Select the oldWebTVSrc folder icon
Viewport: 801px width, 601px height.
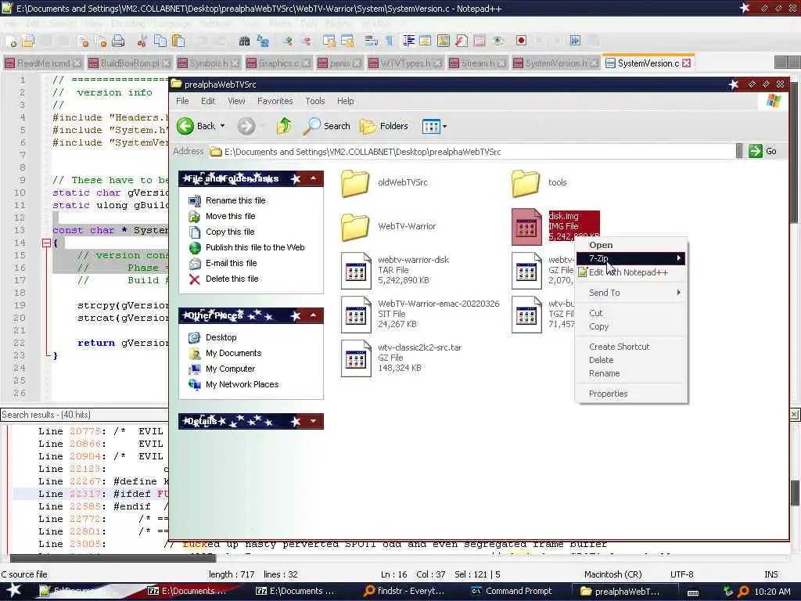355,183
